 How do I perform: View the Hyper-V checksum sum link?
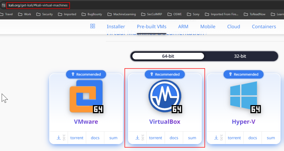(271, 138)
